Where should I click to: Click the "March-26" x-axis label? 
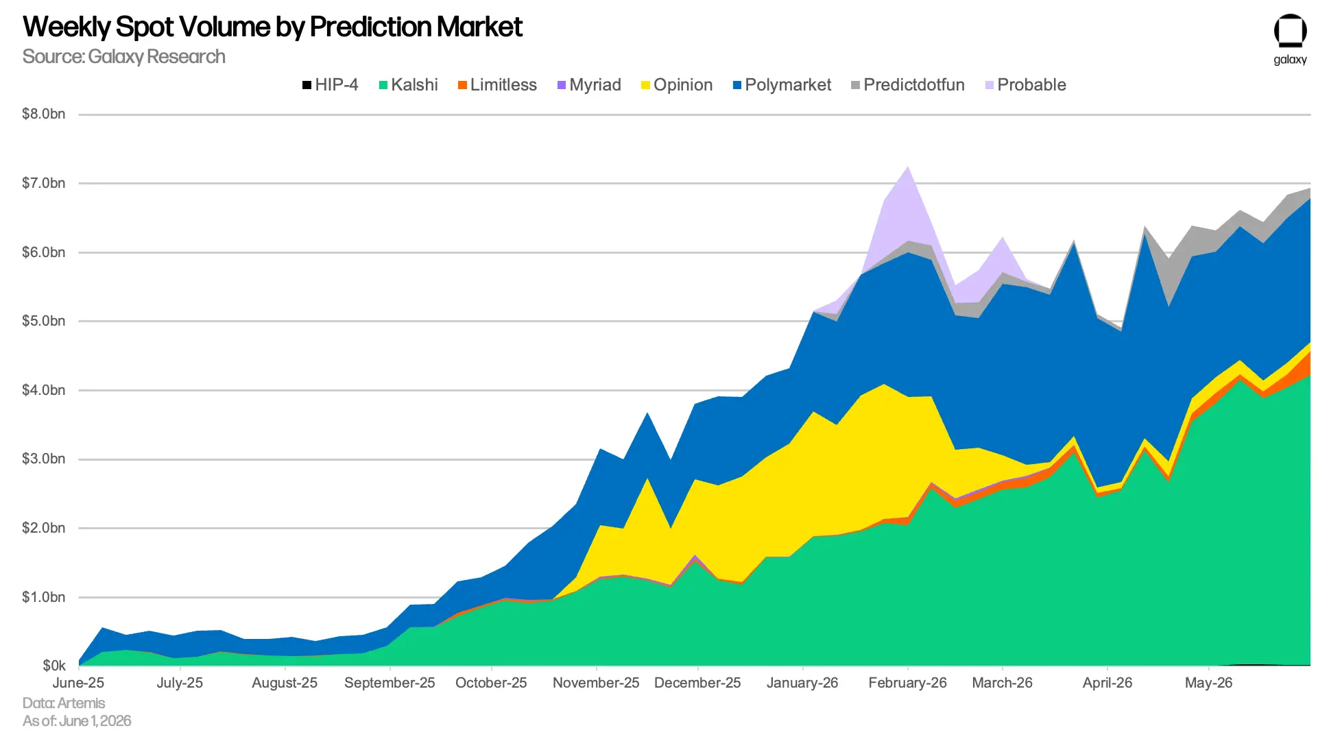click(1002, 683)
